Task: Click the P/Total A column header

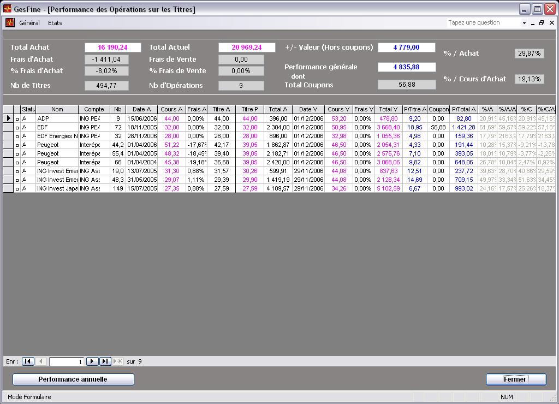Action: pos(464,110)
